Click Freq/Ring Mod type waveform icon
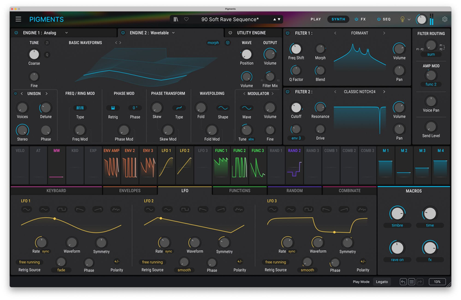This screenshot has width=461, height=300. pos(80,108)
